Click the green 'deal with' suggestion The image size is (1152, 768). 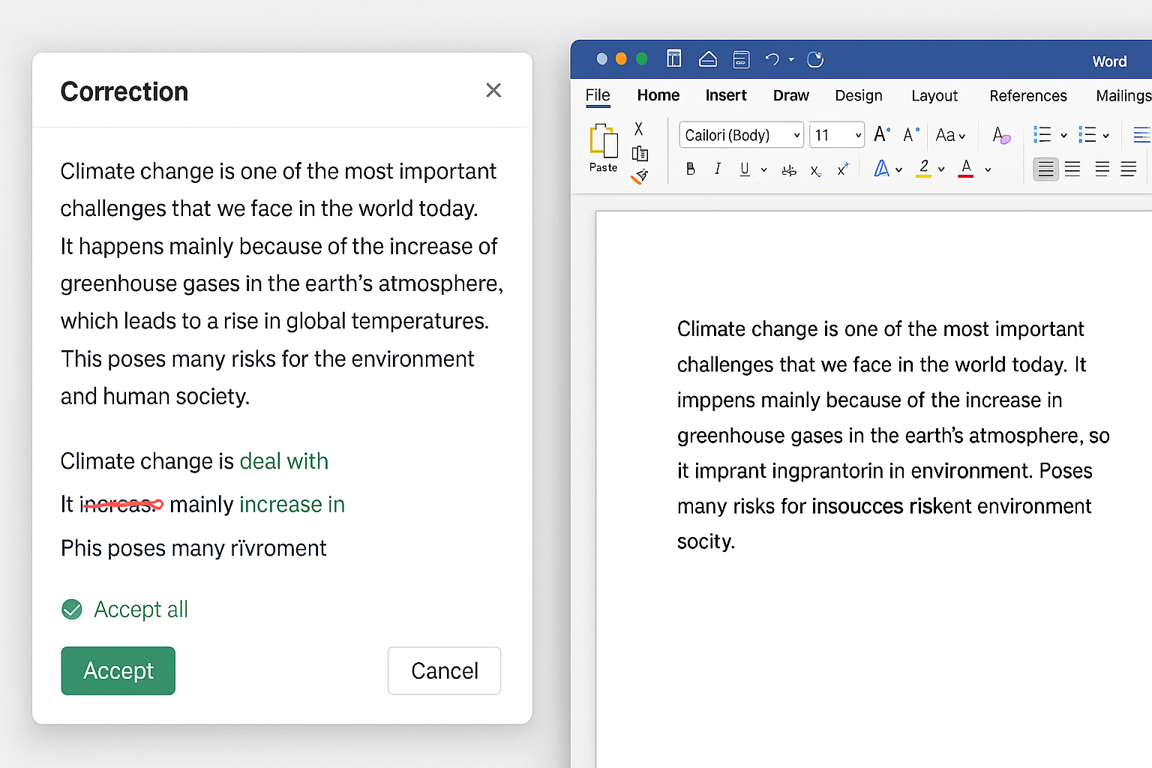point(284,460)
